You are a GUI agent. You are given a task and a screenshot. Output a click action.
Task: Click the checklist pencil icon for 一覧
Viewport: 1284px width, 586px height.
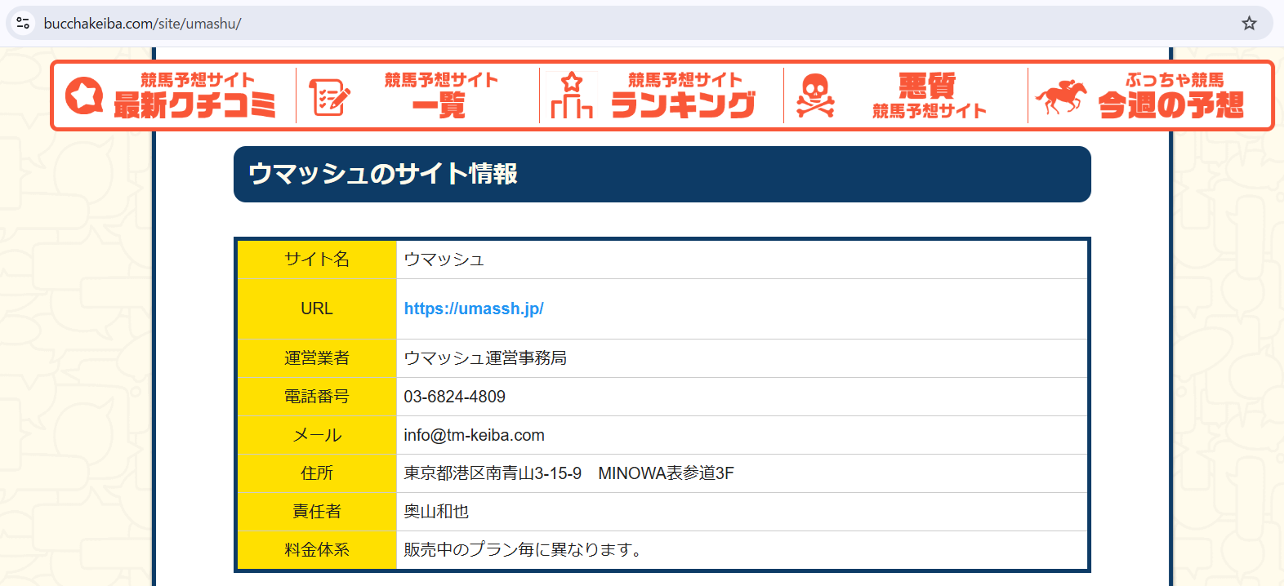pos(329,97)
